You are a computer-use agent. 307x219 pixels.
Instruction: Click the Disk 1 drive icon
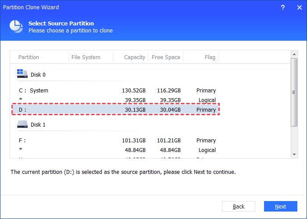(x=22, y=124)
